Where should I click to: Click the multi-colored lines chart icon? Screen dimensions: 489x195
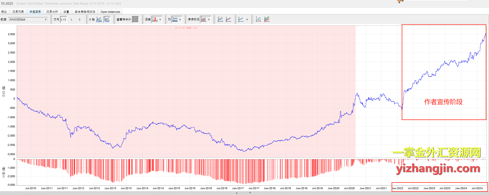click(x=267, y=19)
